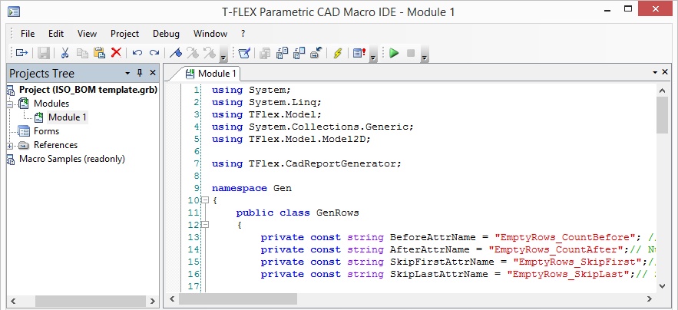Click "public class GenRows" code line
Screen dimensions: 678x310
(x=297, y=213)
